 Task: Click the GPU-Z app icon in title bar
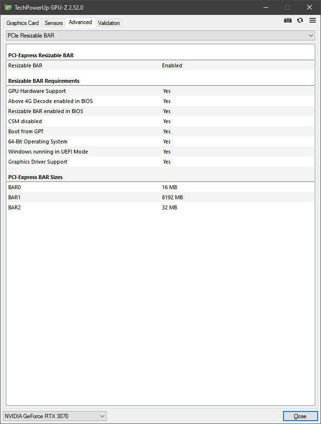[x=8, y=7]
